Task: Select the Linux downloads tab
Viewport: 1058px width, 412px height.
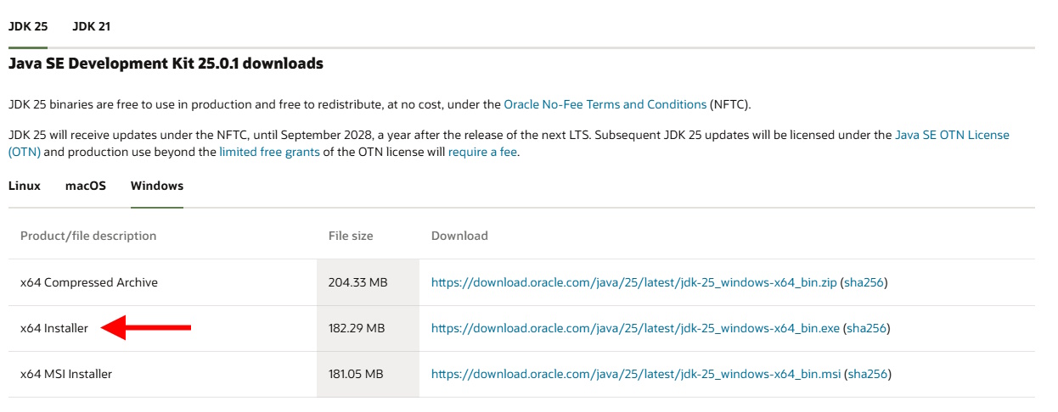Action: coord(25,186)
